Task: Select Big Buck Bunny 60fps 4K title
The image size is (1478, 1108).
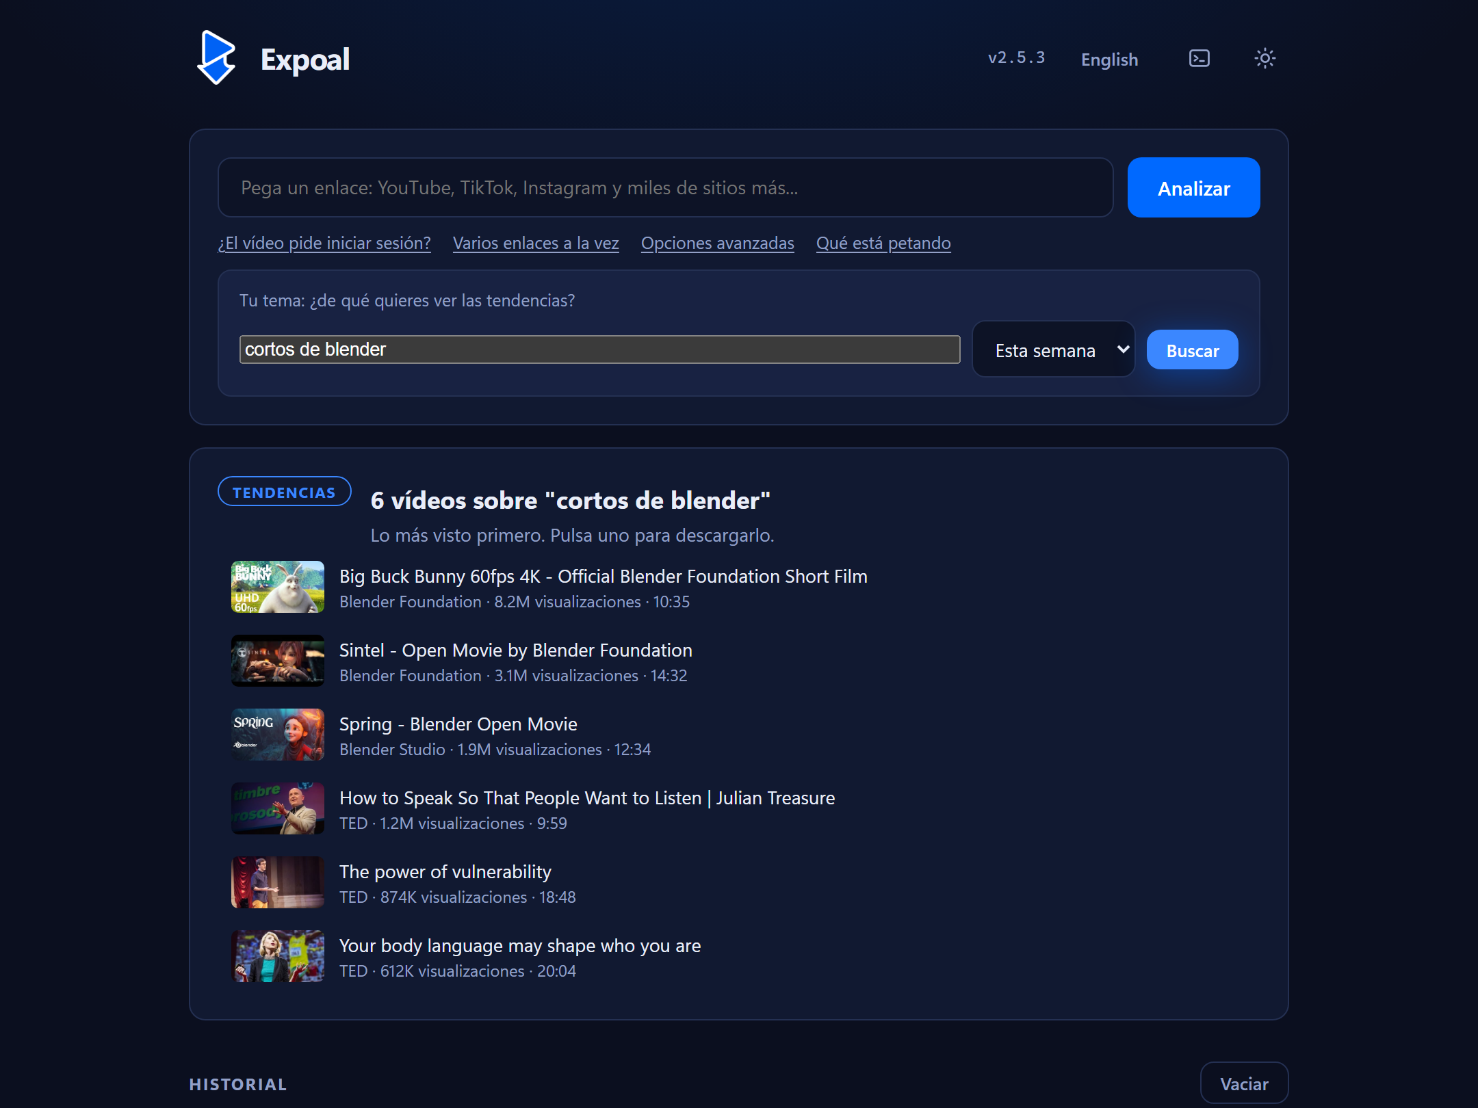Action: point(603,577)
